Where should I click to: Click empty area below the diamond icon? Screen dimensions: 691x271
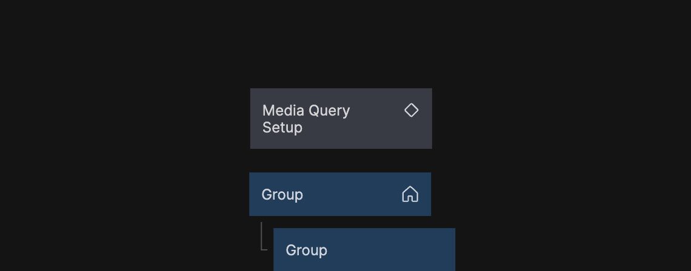(x=412, y=134)
